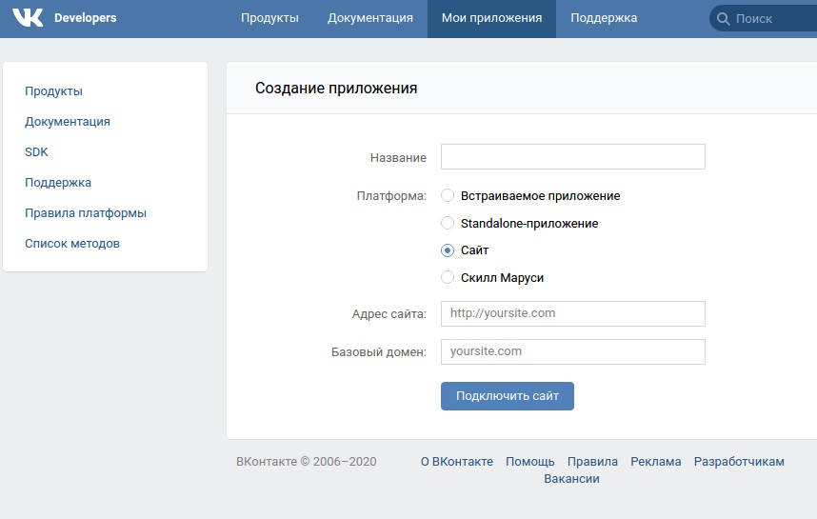The image size is (817, 519).
Task: Open the Вакансии footer link
Action: [571, 479]
